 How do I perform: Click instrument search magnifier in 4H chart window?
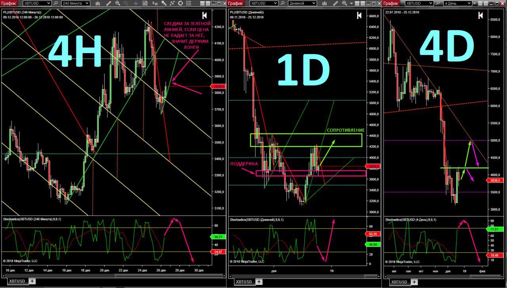click(x=56, y=3)
